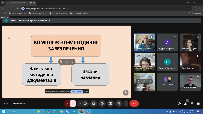Open the emoji reactions button
The image size is (203, 114).
point(102,104)
